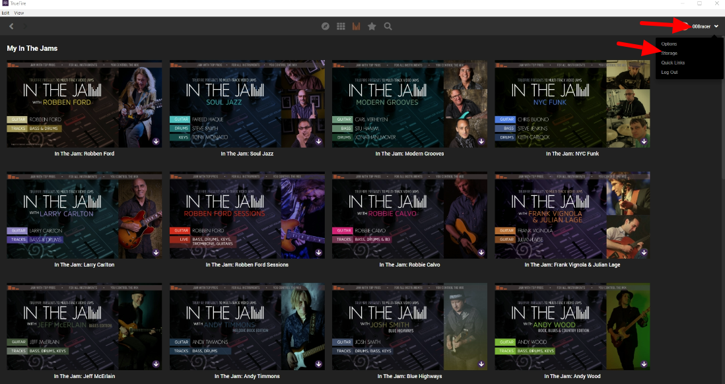Click 'In The Jam: Robben Ford Sessions' title

pos(247,265)
